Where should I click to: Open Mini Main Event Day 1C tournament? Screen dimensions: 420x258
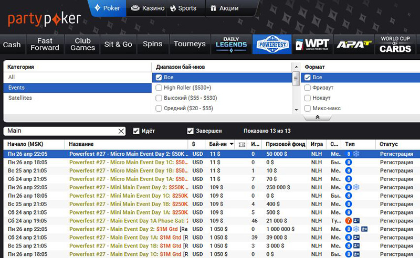212,196
